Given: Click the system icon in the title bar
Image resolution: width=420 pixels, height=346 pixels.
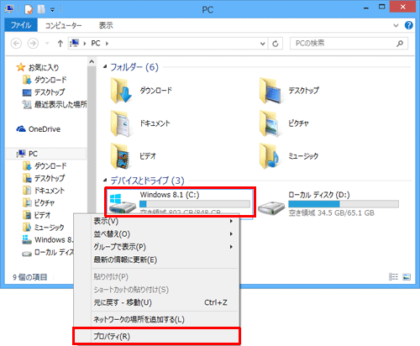Looking at the screenshot, I should click(9, 9).
